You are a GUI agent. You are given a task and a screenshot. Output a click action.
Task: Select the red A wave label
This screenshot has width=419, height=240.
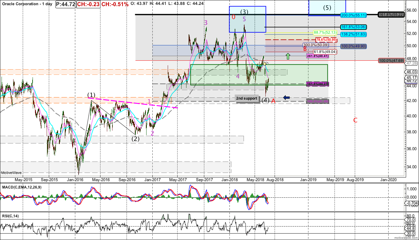[273, 101]
